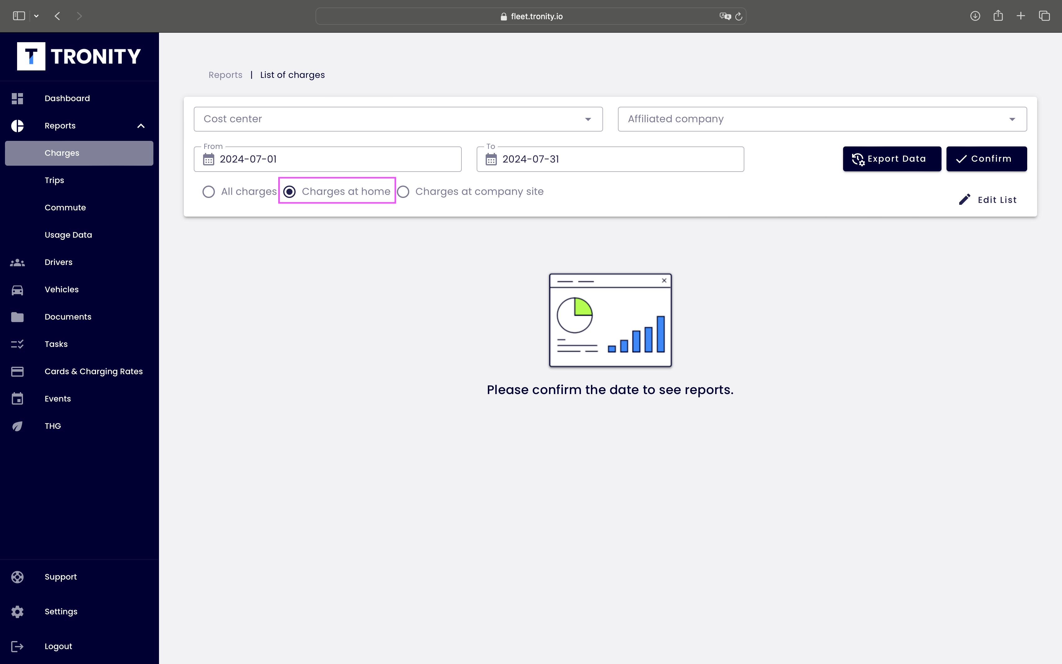The height and width of the screenshot is (664, 1062).
Task: Click the Edit List label
Action: click(997, 200)
